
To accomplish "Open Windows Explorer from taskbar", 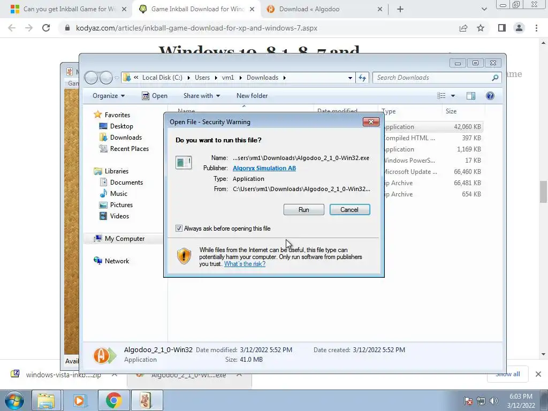I will 46,400.
